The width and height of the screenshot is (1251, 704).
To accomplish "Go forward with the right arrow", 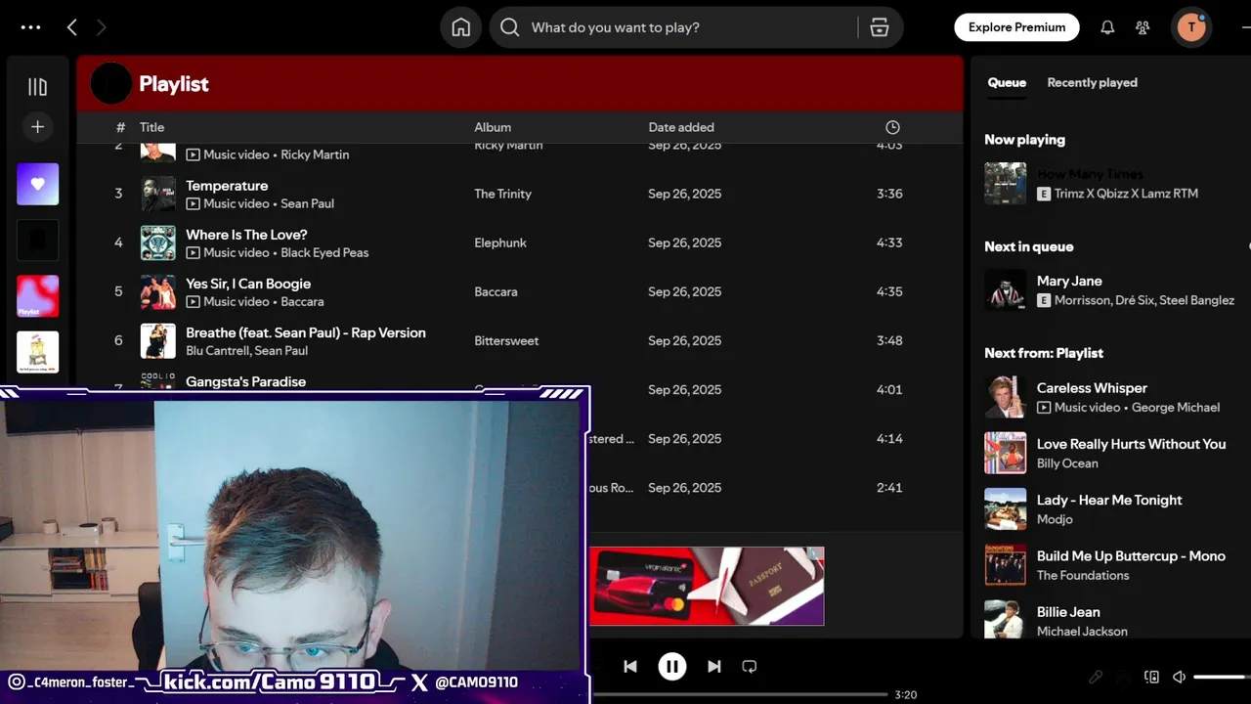I will click(101, 27).
